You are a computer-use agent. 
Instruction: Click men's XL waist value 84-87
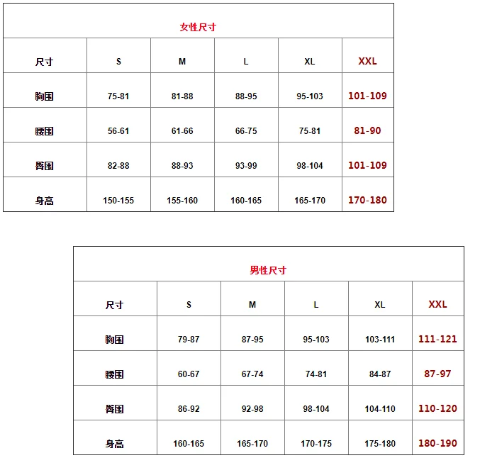point(380,374)
